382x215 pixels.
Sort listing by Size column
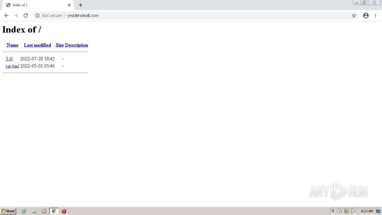60,45
